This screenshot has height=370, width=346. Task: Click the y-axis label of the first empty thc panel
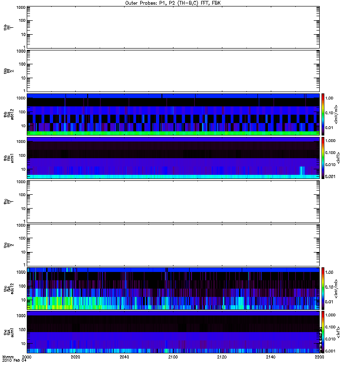(x=9, y=202)
